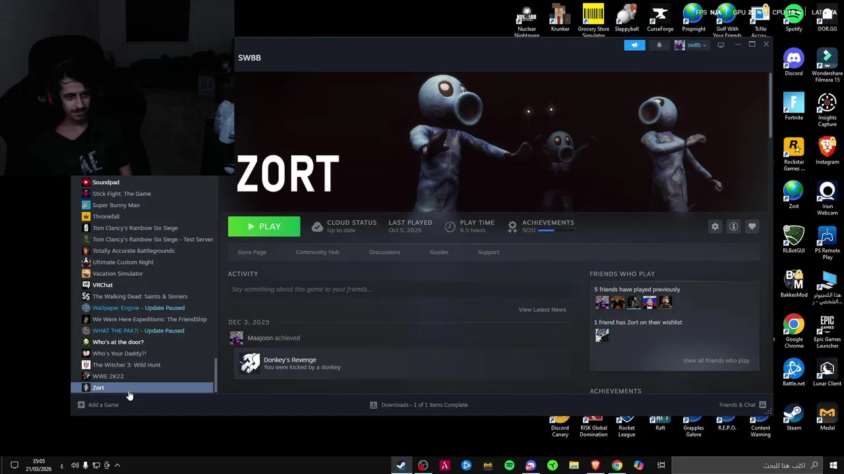
Task: Open Fortnite desktop shortcut
Action: click(794, 106)
